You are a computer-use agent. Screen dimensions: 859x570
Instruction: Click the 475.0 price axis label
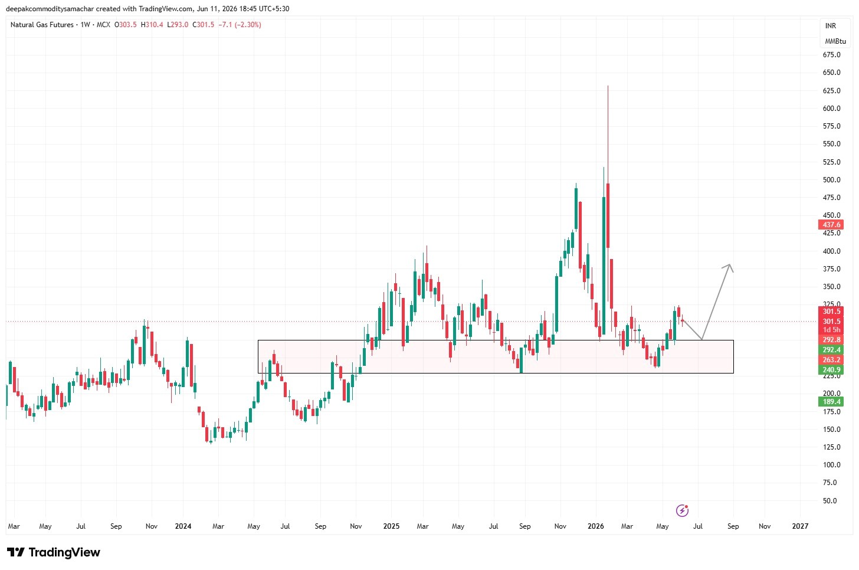(x=831, y=198)
